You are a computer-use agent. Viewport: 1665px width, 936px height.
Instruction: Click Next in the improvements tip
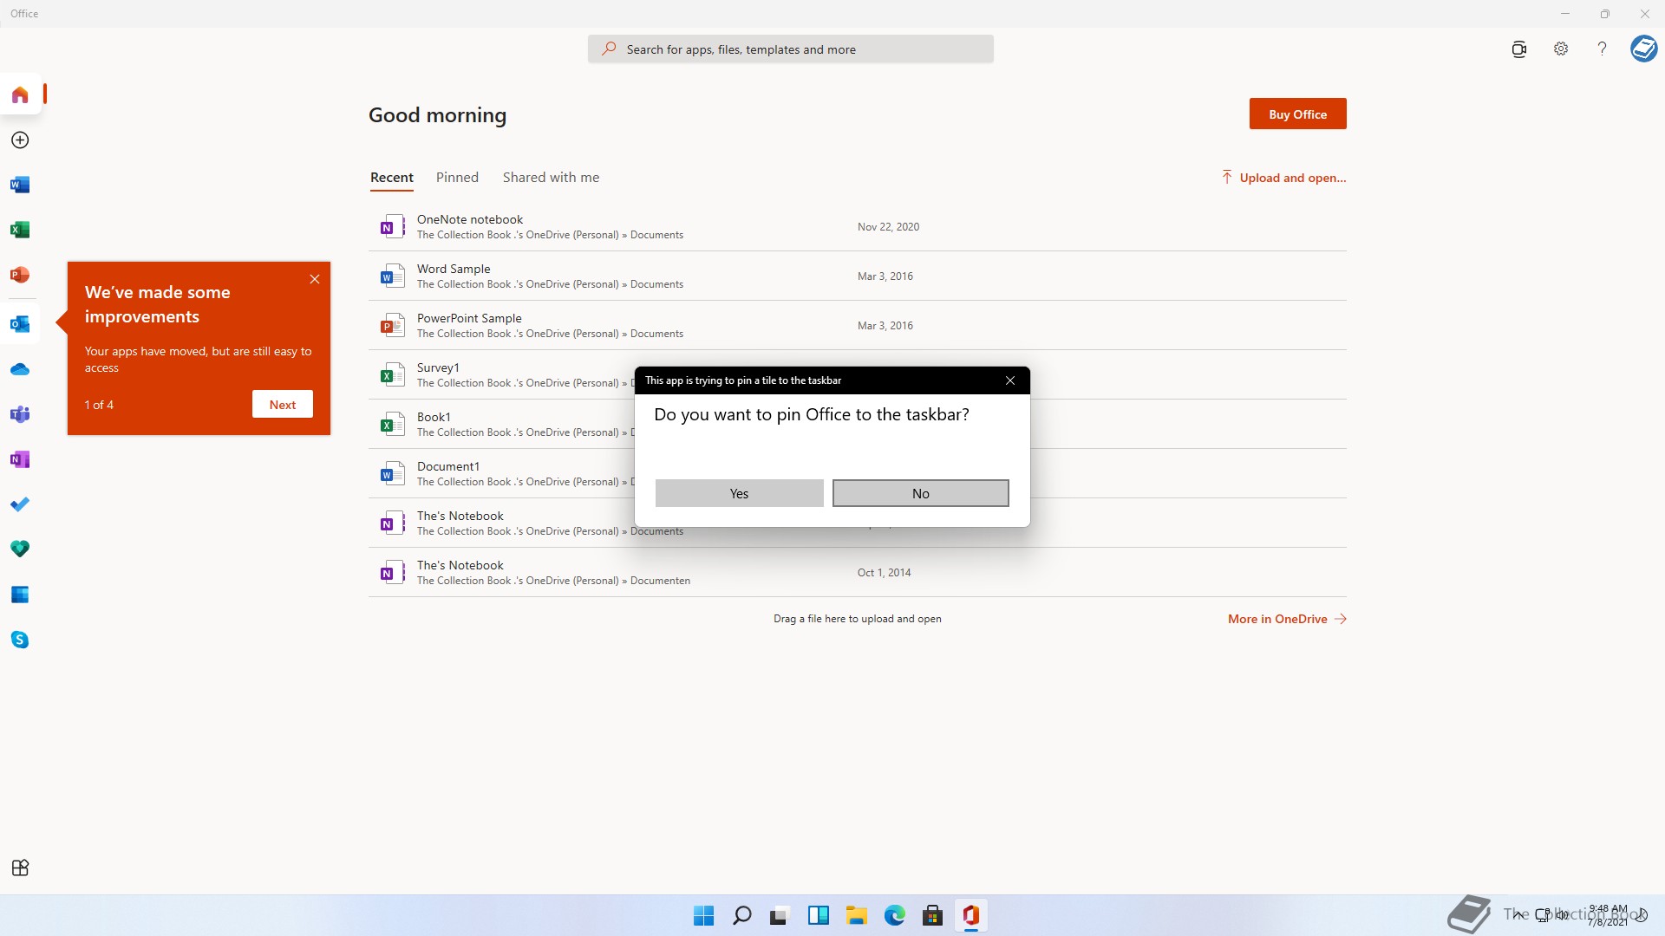282,405
